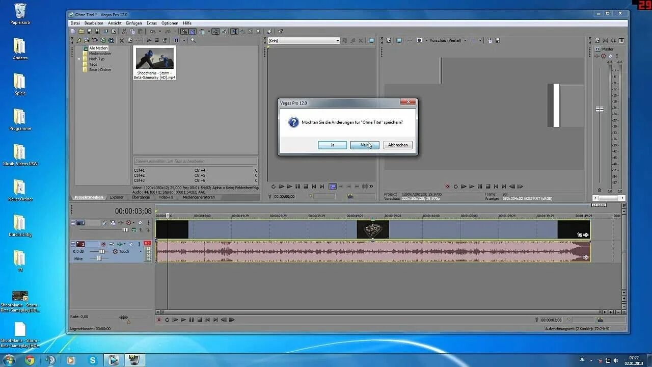Open the Bearbeiten menu

(x=94, y=23)
